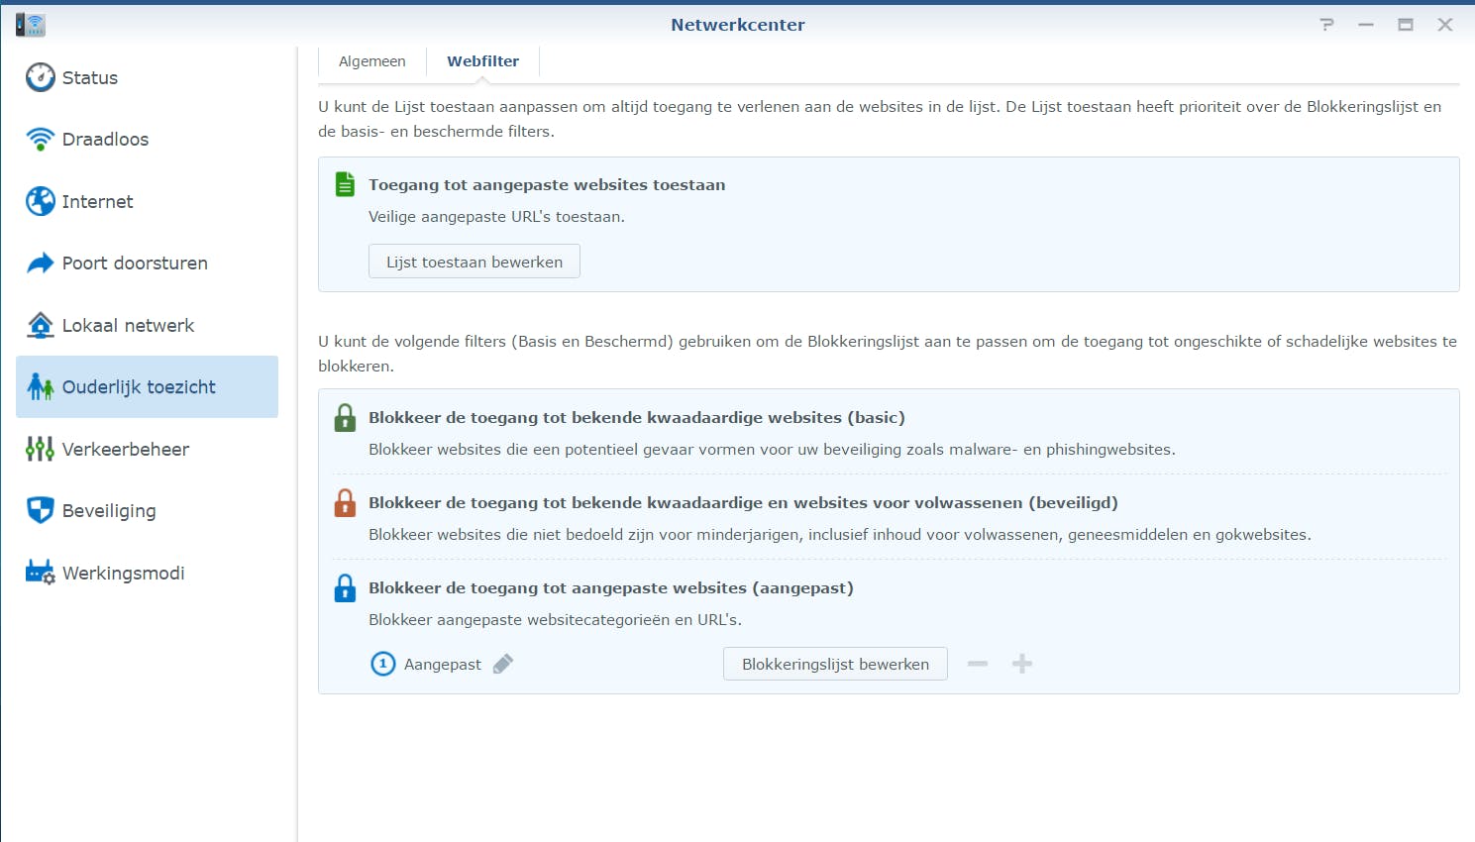Open Lokaal netwerk section
The height and width of the screenshot is (842, 1475).
[x=147, y=325]
